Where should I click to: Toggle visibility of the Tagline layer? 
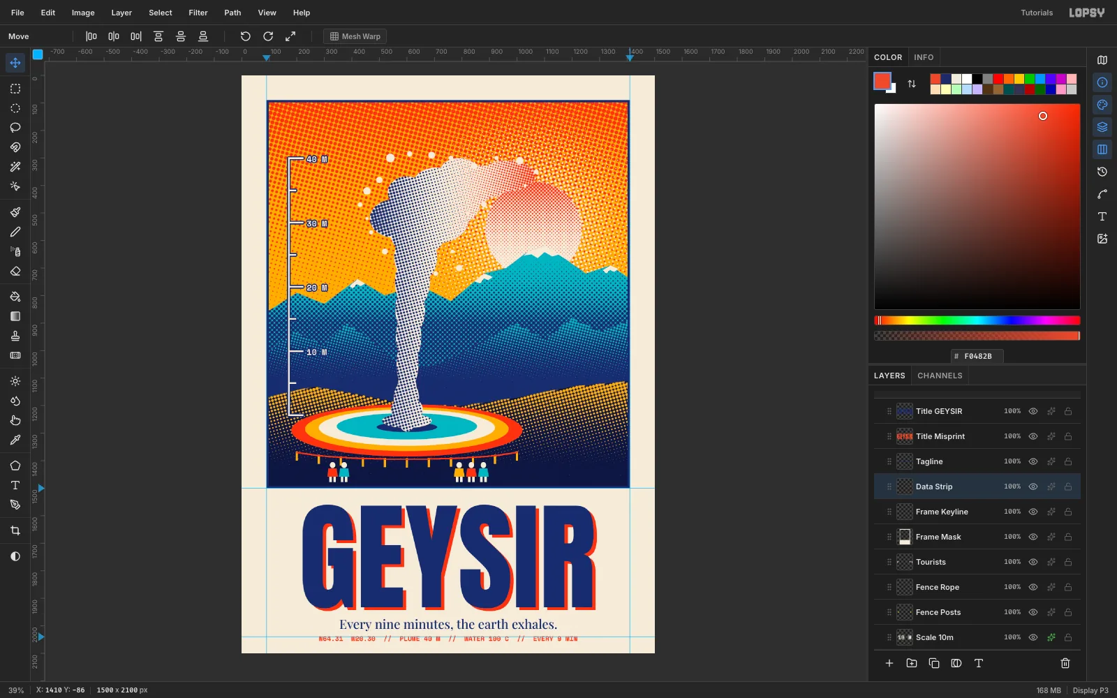[x=1033, y=461]
